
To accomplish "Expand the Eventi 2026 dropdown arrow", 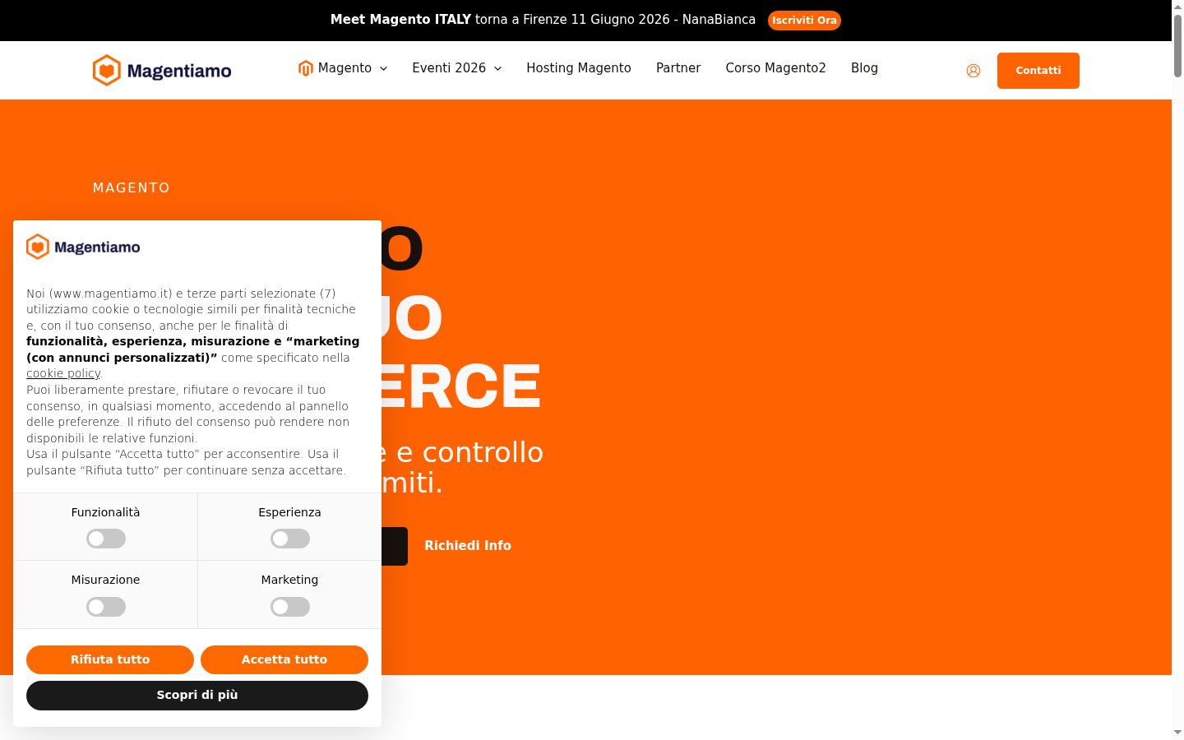I will [497, 68].
